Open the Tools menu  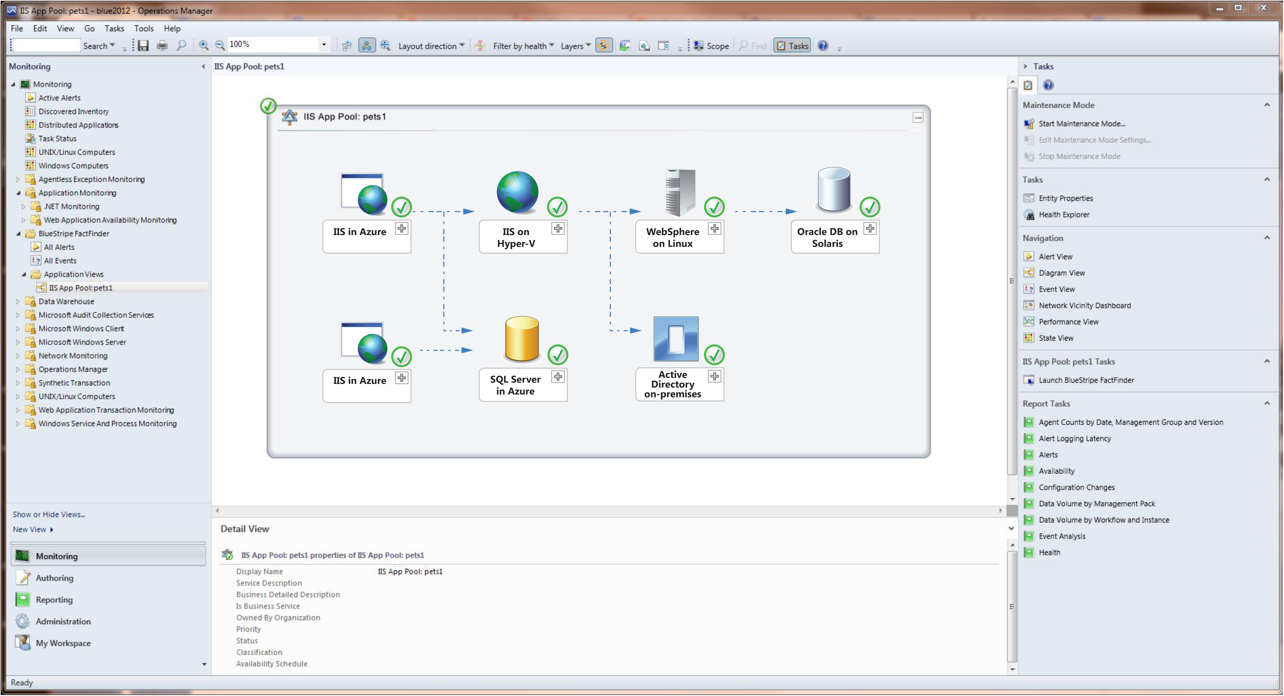[x=144, y=28]
